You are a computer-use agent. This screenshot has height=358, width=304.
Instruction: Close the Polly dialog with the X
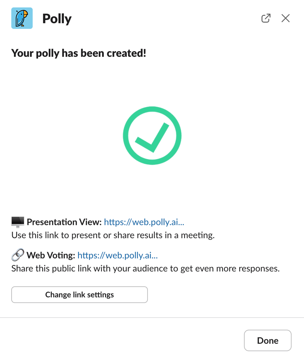tap(285, 18)
